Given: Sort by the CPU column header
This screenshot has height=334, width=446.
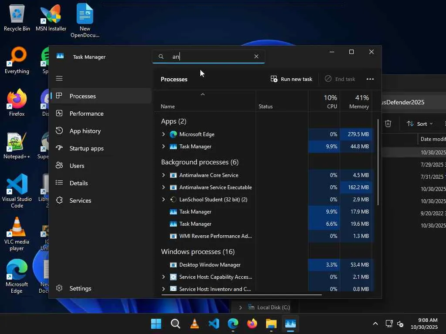Looking at the screenshot, I should tap(324, 102).
